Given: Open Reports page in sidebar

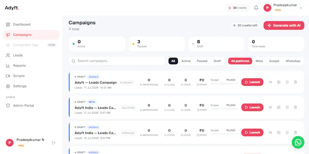Looking at the screenshot, I should (31, 65).
